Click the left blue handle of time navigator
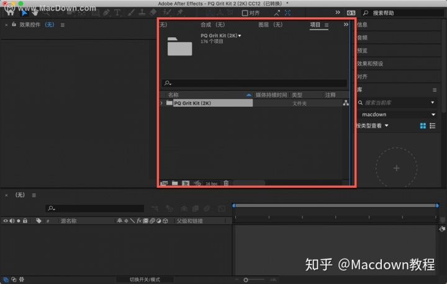Viewport: 447px width, 284px height. (234, 205)
